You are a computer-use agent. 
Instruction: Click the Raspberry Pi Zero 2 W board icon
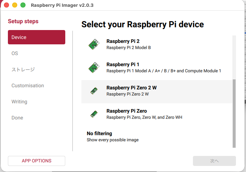(94, 91)
